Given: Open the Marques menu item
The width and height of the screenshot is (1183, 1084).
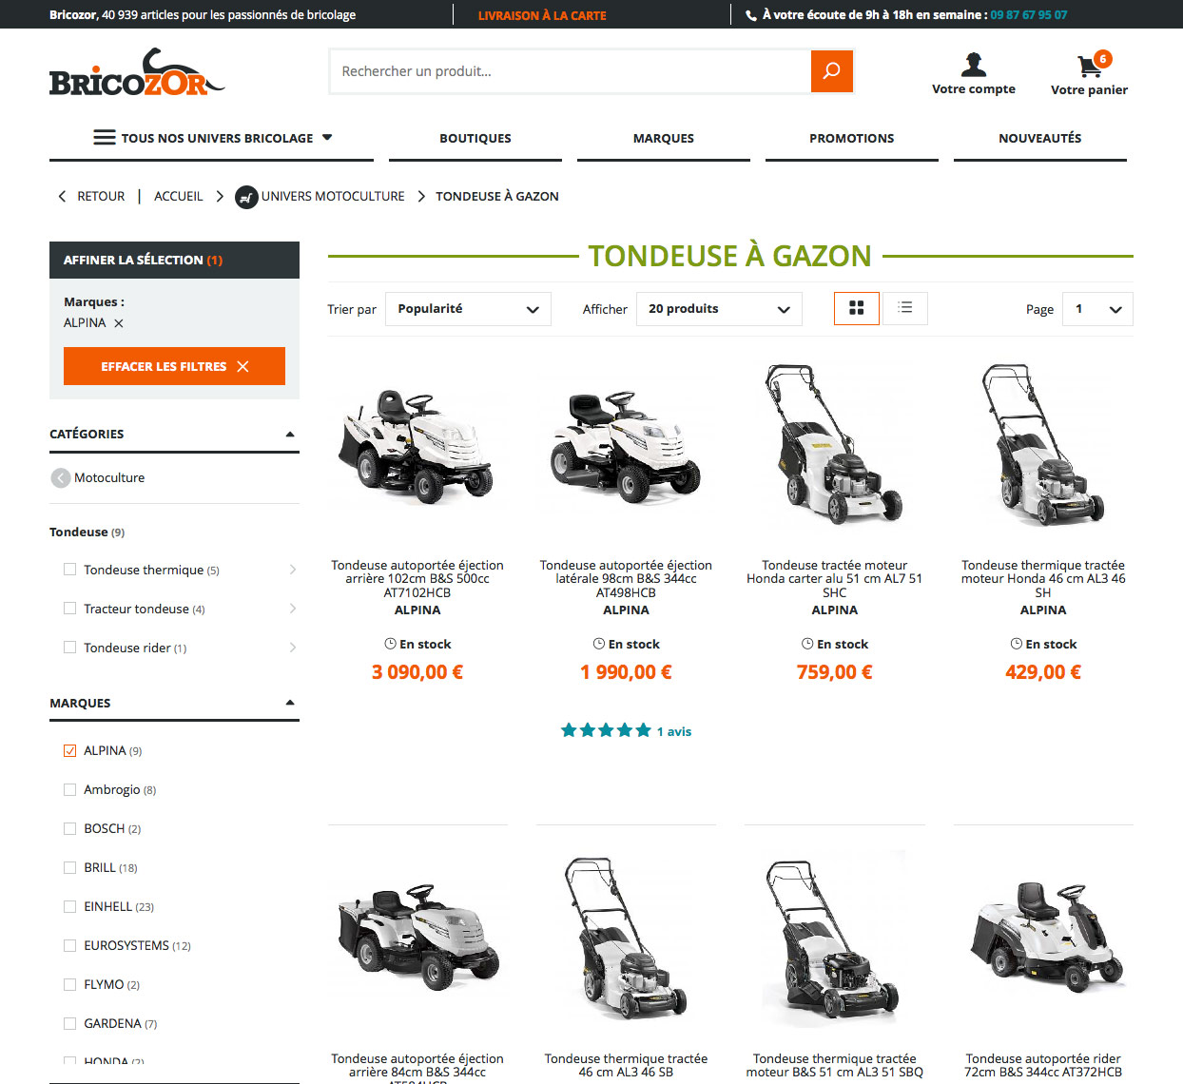Looking at the screenshot, I should (x=664, y=138).
